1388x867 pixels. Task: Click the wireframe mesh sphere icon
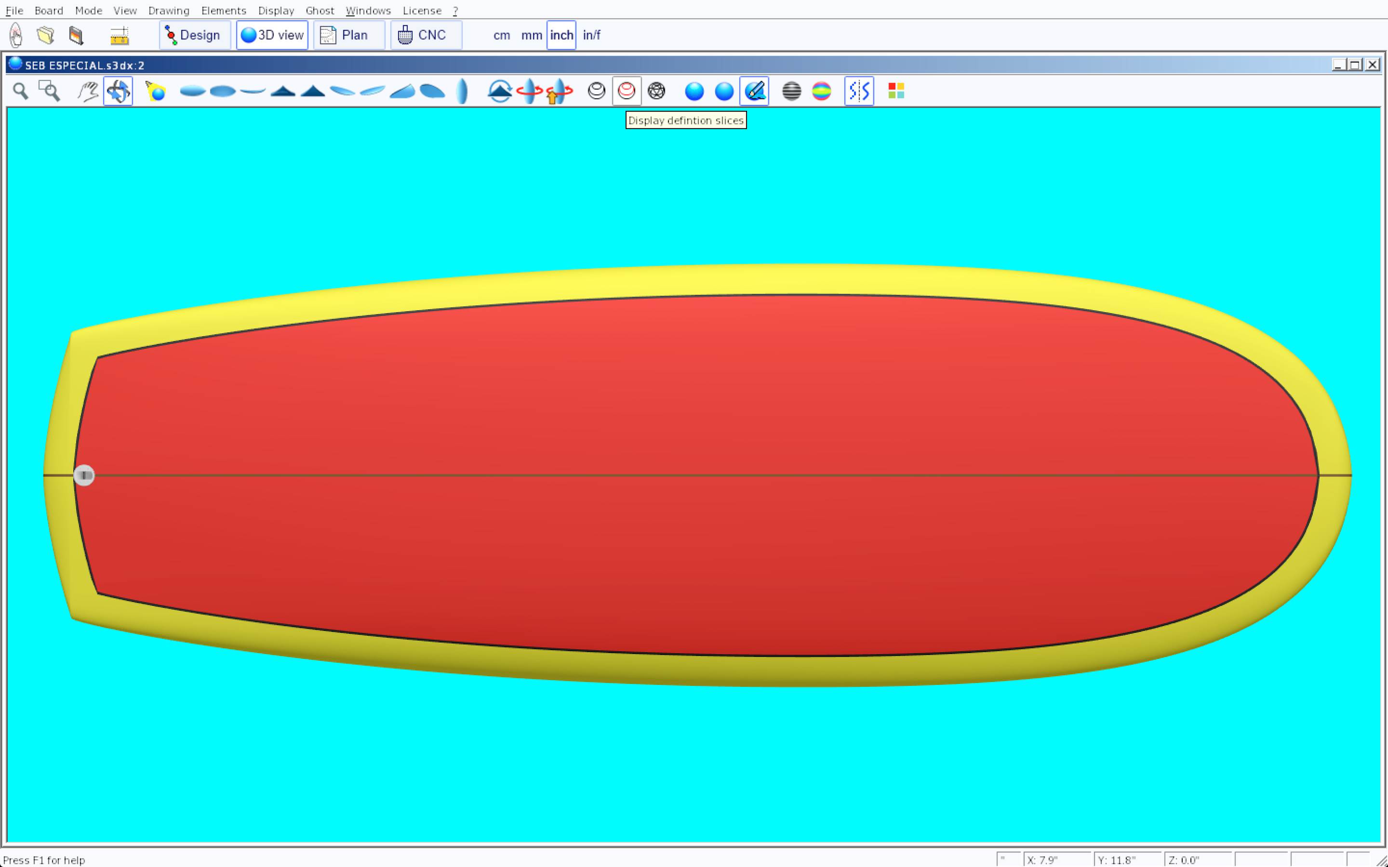[x=656, y=91]
